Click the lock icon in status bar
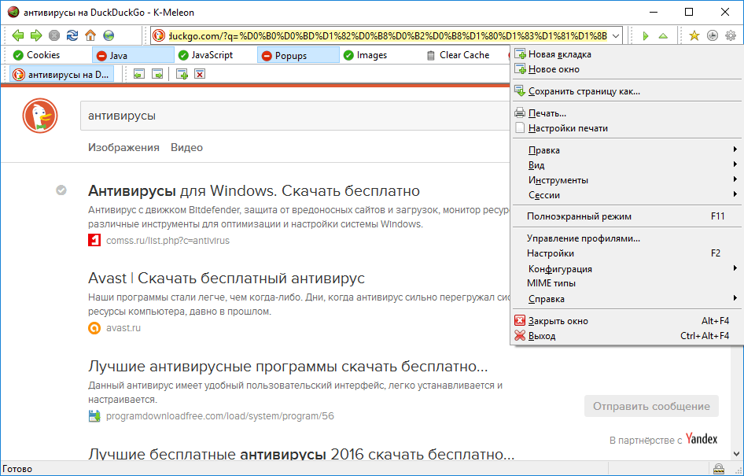The width and height of the screenshot is (744, 476). (719, 470)
